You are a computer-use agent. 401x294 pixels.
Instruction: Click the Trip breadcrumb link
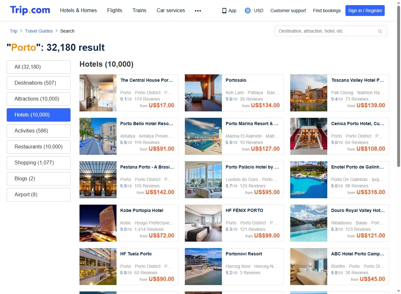click(x=13, y=31)
